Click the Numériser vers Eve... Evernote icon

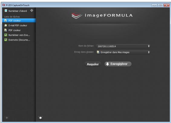(x=6, y=35)
